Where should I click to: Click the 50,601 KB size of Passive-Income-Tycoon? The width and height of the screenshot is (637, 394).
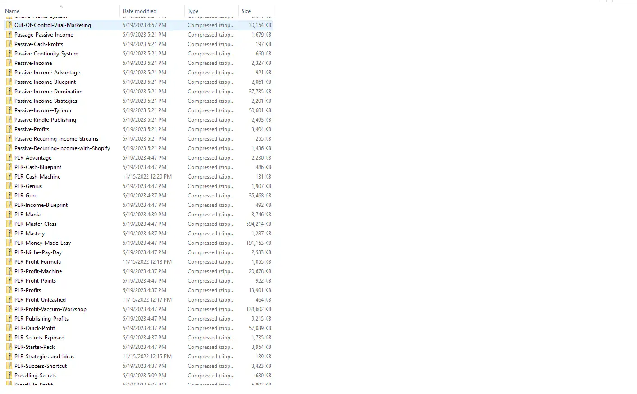[x=260, y=110]
